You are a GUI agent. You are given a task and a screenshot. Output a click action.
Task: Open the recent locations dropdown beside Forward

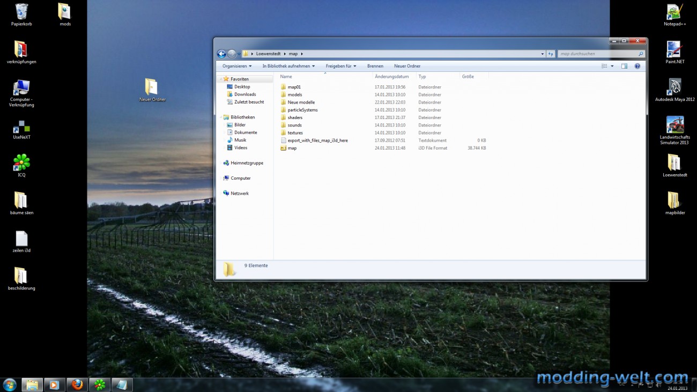239,54
